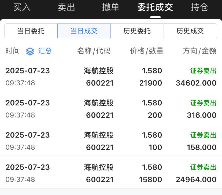Select the 委托成交 tab
This screenshot has width=222, height=195.
(x=155, y=7)
